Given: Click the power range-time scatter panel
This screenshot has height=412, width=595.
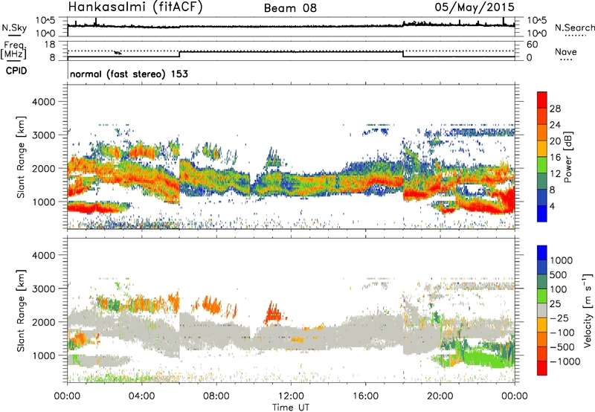Looking at the screenshot, I should coord(291,157).
